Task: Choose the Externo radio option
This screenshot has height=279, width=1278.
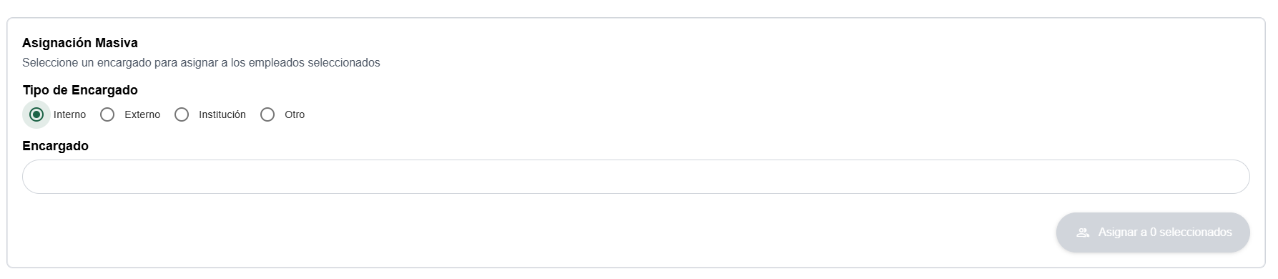Action: pyautogui.click(x=107, y=114)
